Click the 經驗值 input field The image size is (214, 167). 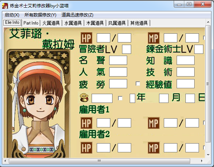[185, 83]
